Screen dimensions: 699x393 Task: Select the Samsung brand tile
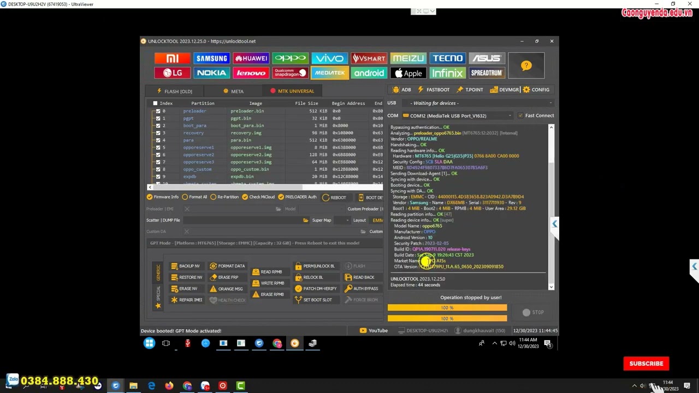[211, 58]
